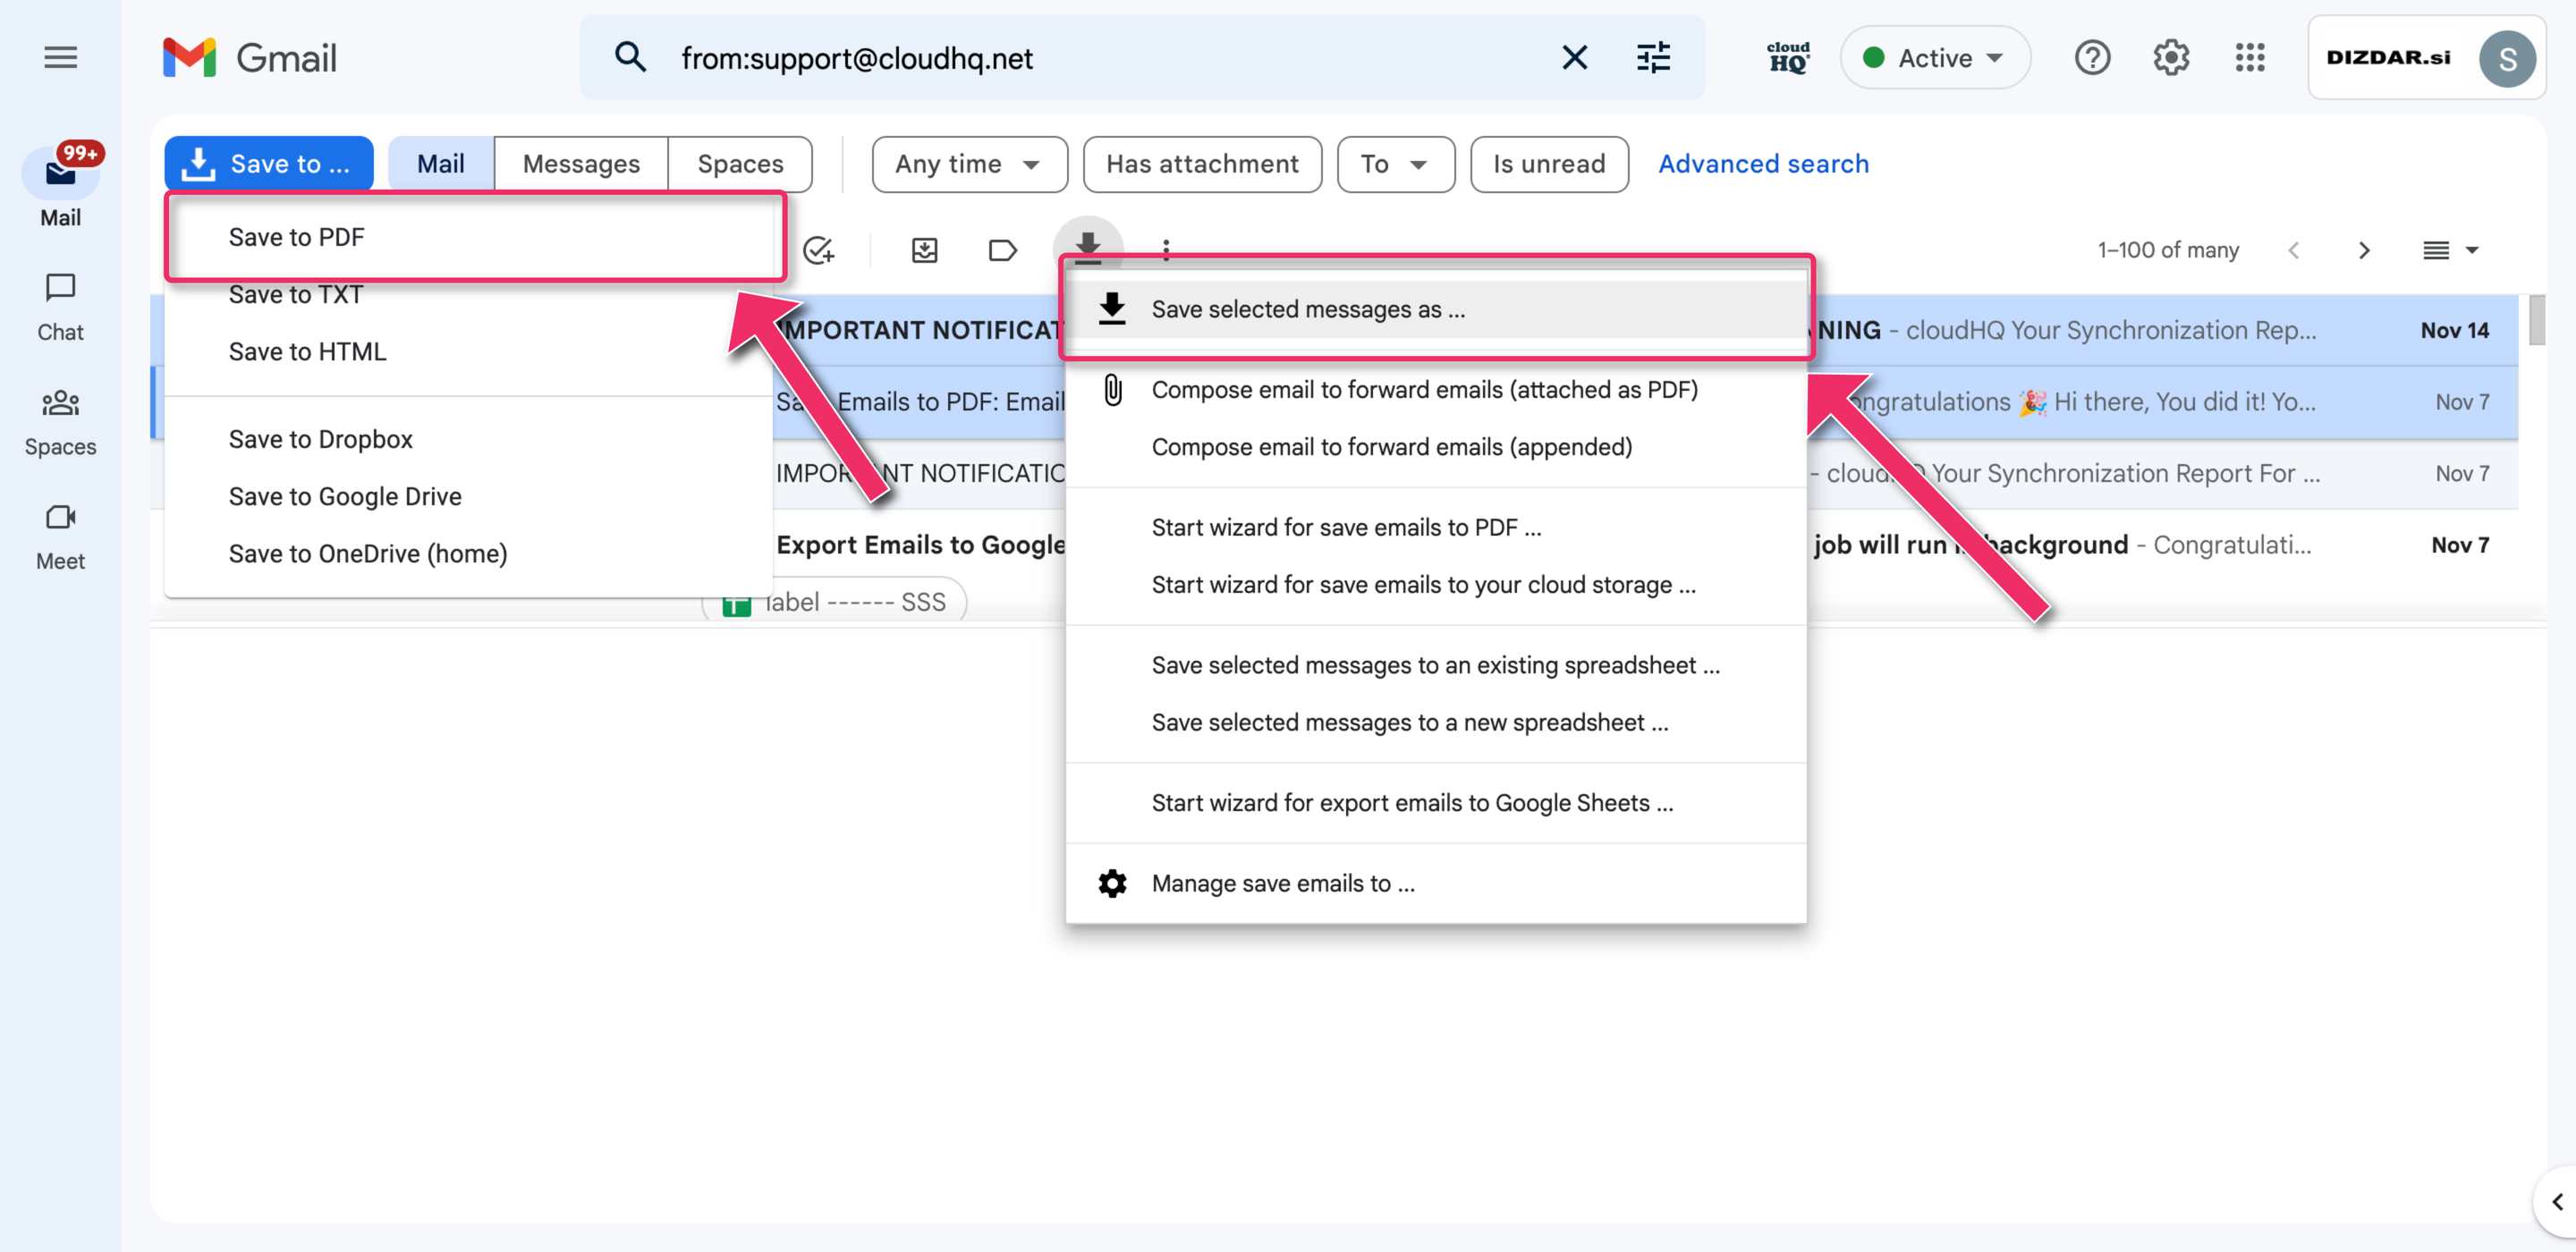Choose Start wizard for save emails to PDF
This screenshot has width=2576, height=1252.
1436,528
